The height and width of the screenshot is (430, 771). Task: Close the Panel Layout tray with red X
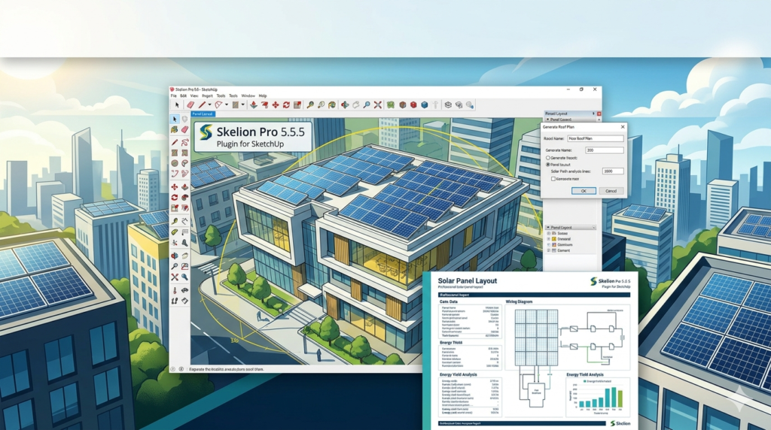click(x=599, y=114)
